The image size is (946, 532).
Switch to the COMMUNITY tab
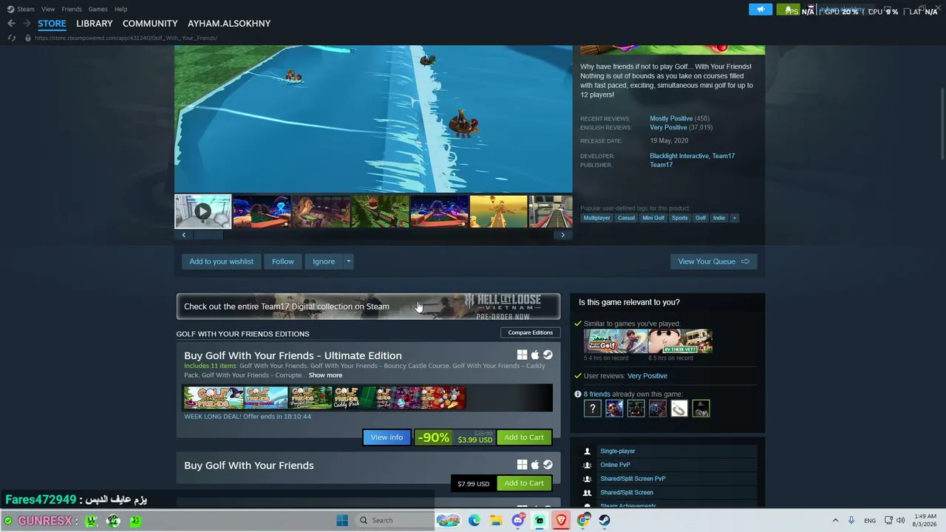point(150,24)
